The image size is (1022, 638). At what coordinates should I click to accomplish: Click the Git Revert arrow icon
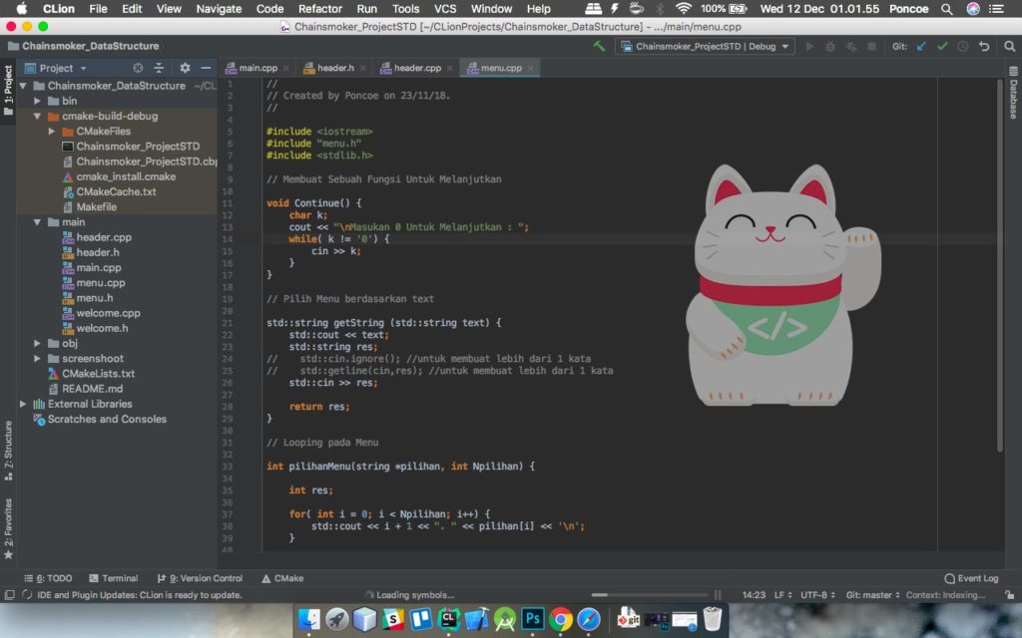(984, 46)
